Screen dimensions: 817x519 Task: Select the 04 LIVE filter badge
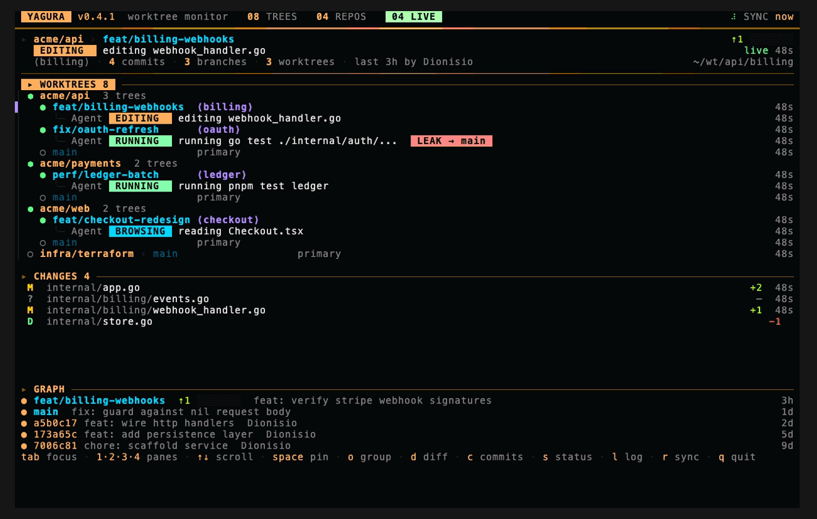[413, 17]
